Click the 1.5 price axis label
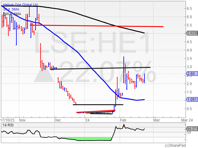This screenshot has height=148, width=198. point(189,92)
